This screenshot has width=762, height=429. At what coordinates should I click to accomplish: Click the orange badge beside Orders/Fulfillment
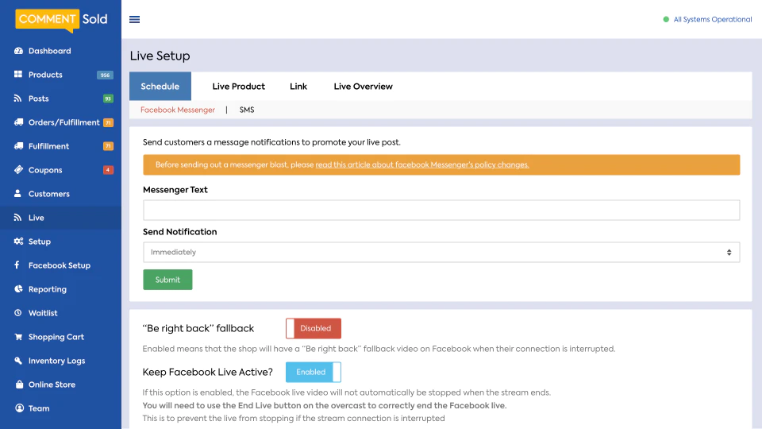pyautogui.click(x=108, y=122)
